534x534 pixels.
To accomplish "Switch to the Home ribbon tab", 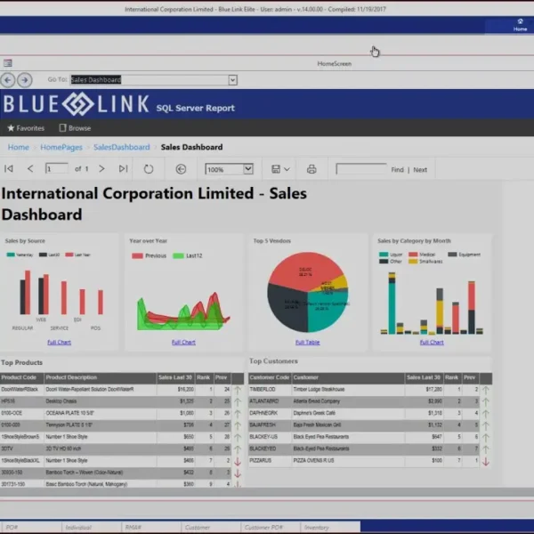I will pos(520,28).
